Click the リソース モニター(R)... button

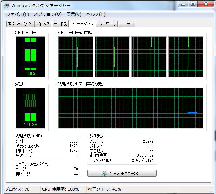point(122,173)
